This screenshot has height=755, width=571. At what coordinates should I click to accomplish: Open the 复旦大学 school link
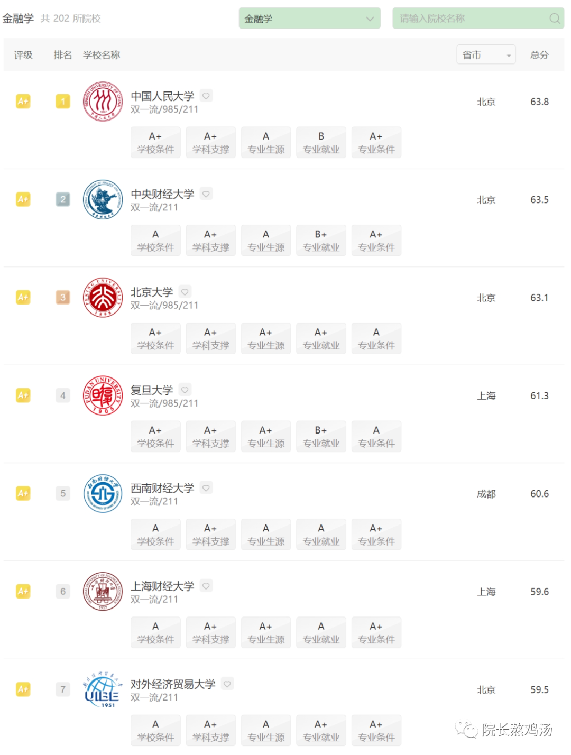[152, 390]
